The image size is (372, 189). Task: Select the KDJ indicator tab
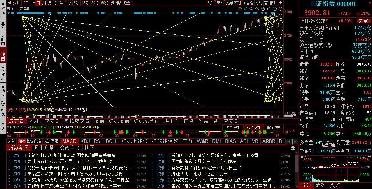(x=85, y=141)
